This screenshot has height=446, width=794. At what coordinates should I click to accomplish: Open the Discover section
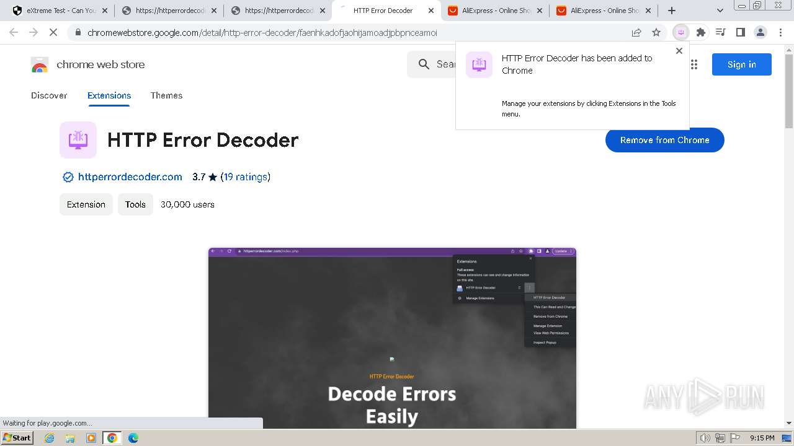(x=49, y=95)
